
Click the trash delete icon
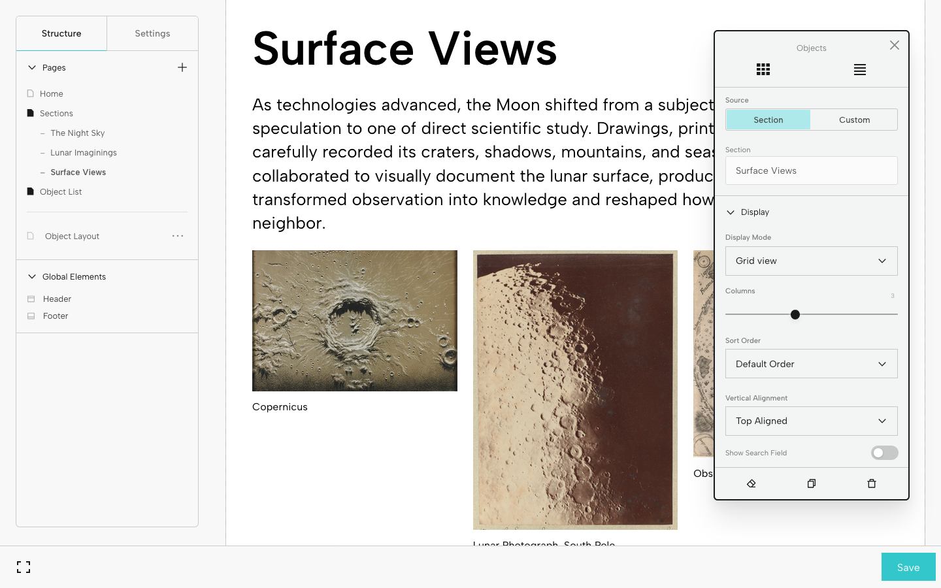871,483
